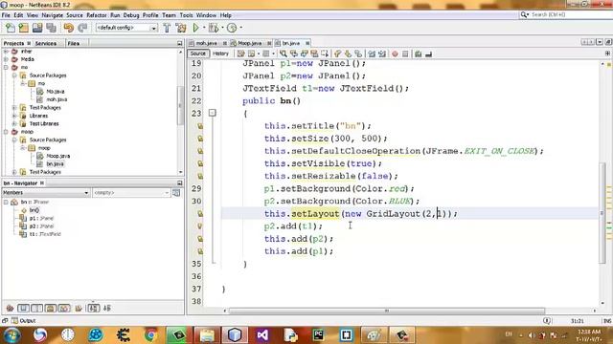The height and width of the screenshot is (344, 613).
Task: Click the Windows Start orb
Action: click(x=11, y=335)
